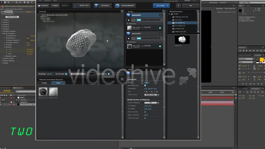Assign first asteroidV2 to group 2
This screenshot has height=149, width=265.
click(144, 20)
